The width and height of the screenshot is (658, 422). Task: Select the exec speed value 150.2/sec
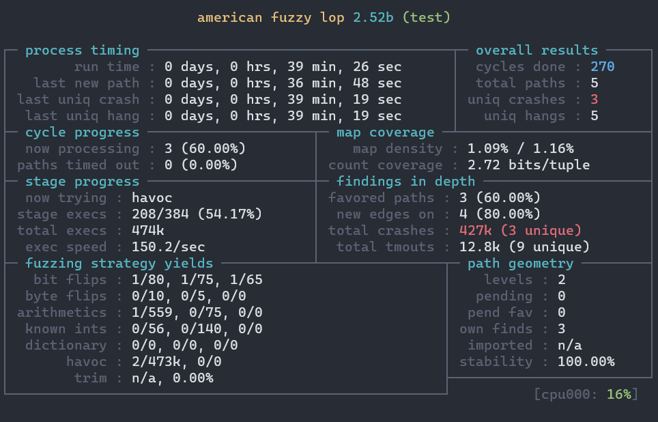point(169,247)
